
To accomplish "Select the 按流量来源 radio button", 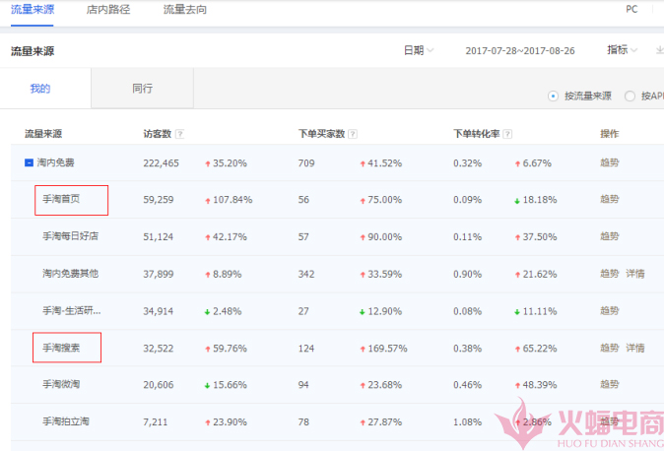I will (x=554, y=96).
